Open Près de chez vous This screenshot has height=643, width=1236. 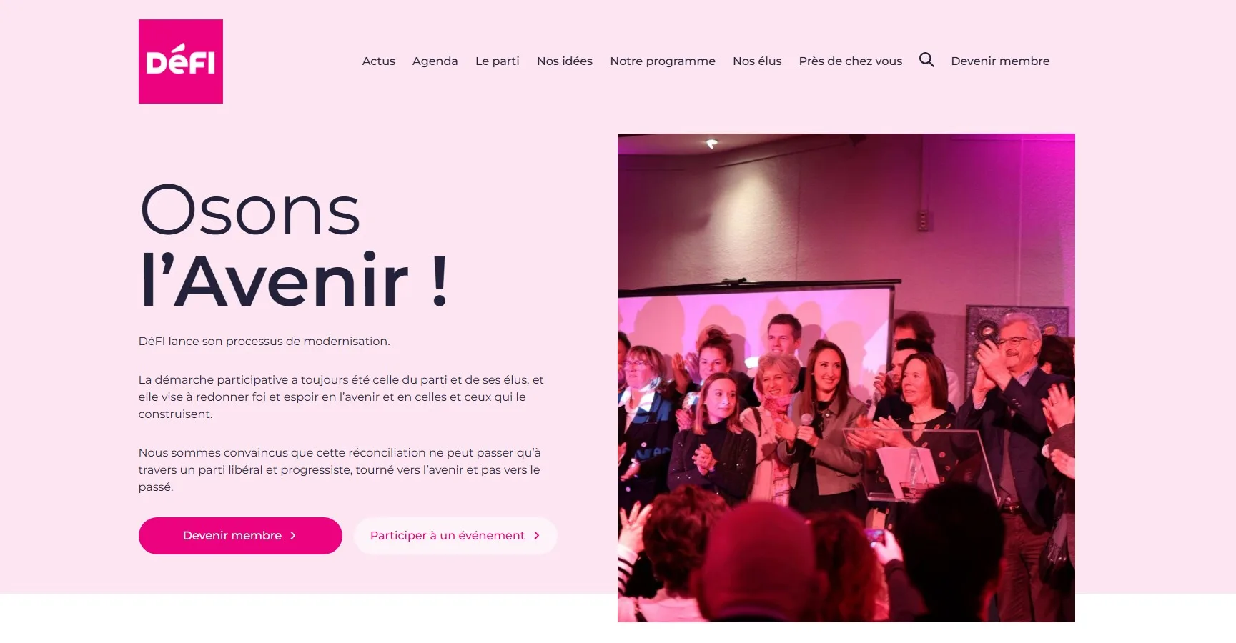[x=850, y=61]
